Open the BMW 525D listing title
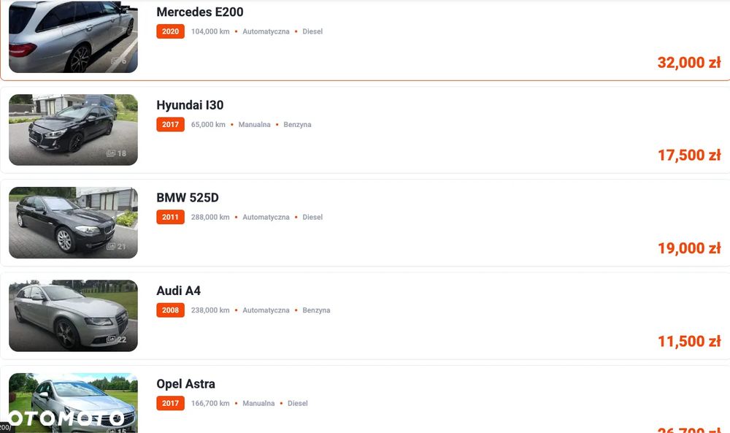The height and width of the screenshot is (433, 730). click(188, 197)
